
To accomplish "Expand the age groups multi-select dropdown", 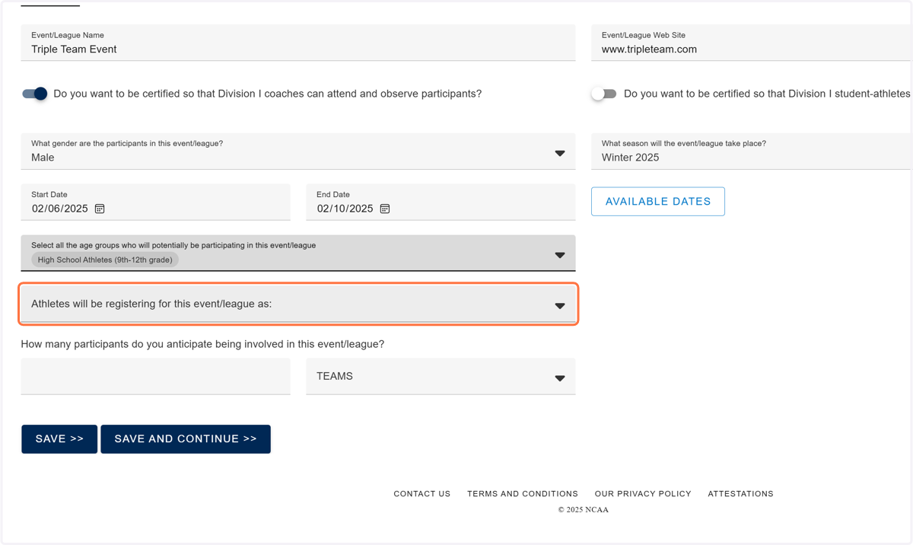I will 298,253.
